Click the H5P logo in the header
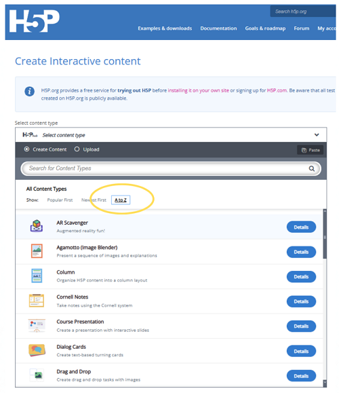Viewport: 339px width, 393px height. (x=35, y=21)
